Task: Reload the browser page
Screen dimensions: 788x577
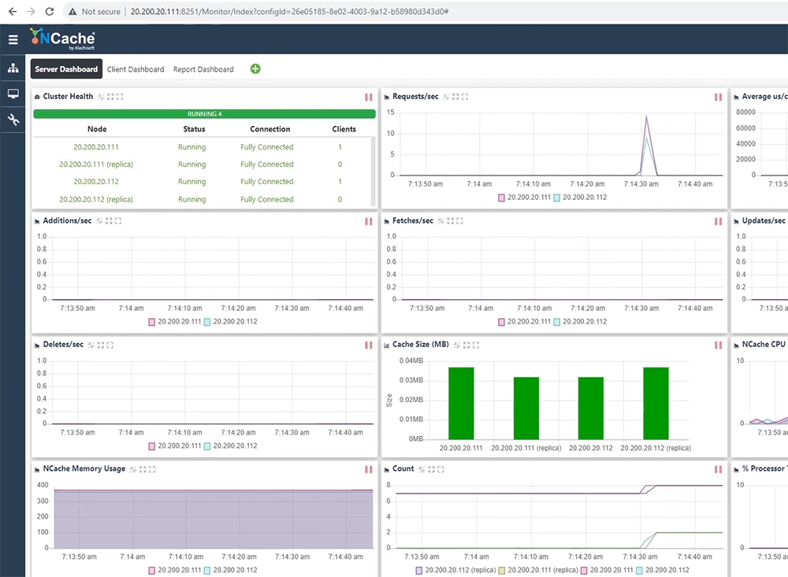Action: tap(49, 11)
